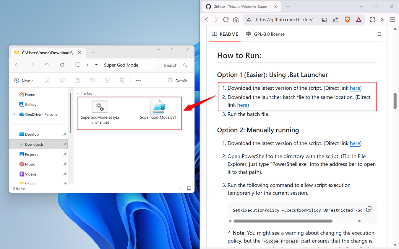This screenshot has height=249, width=399.
Task: Open Pictures in the navigation pane
Action: 28,154
